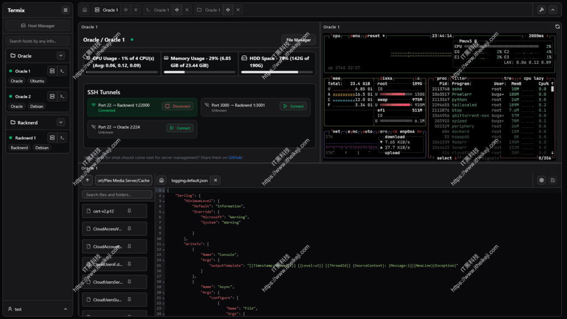
Task: Click the home icon in the tab bar
Action: (84, 9)
